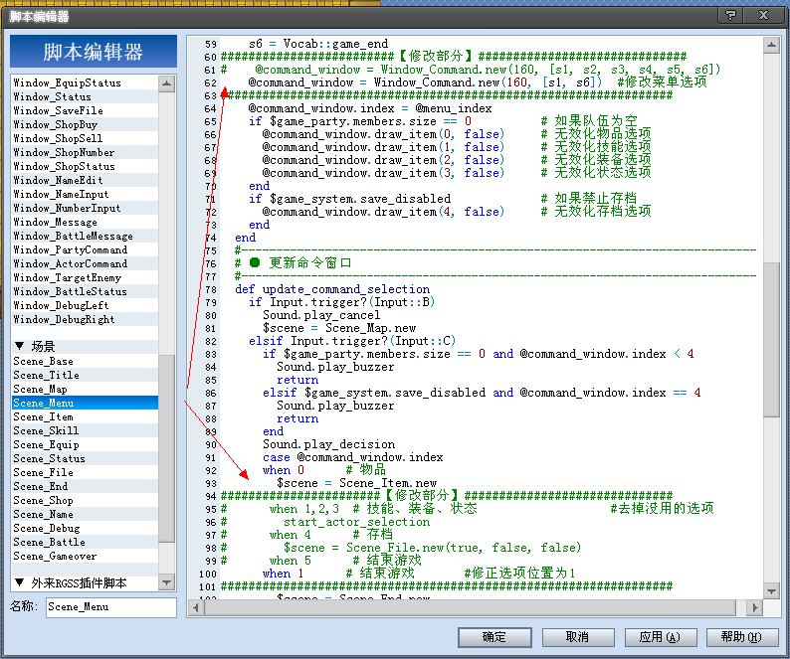Click script list scroll down arrow

pyautogui.click(x=167, y=582)
